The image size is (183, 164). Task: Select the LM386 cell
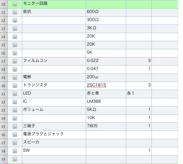(x=106, y=102)
